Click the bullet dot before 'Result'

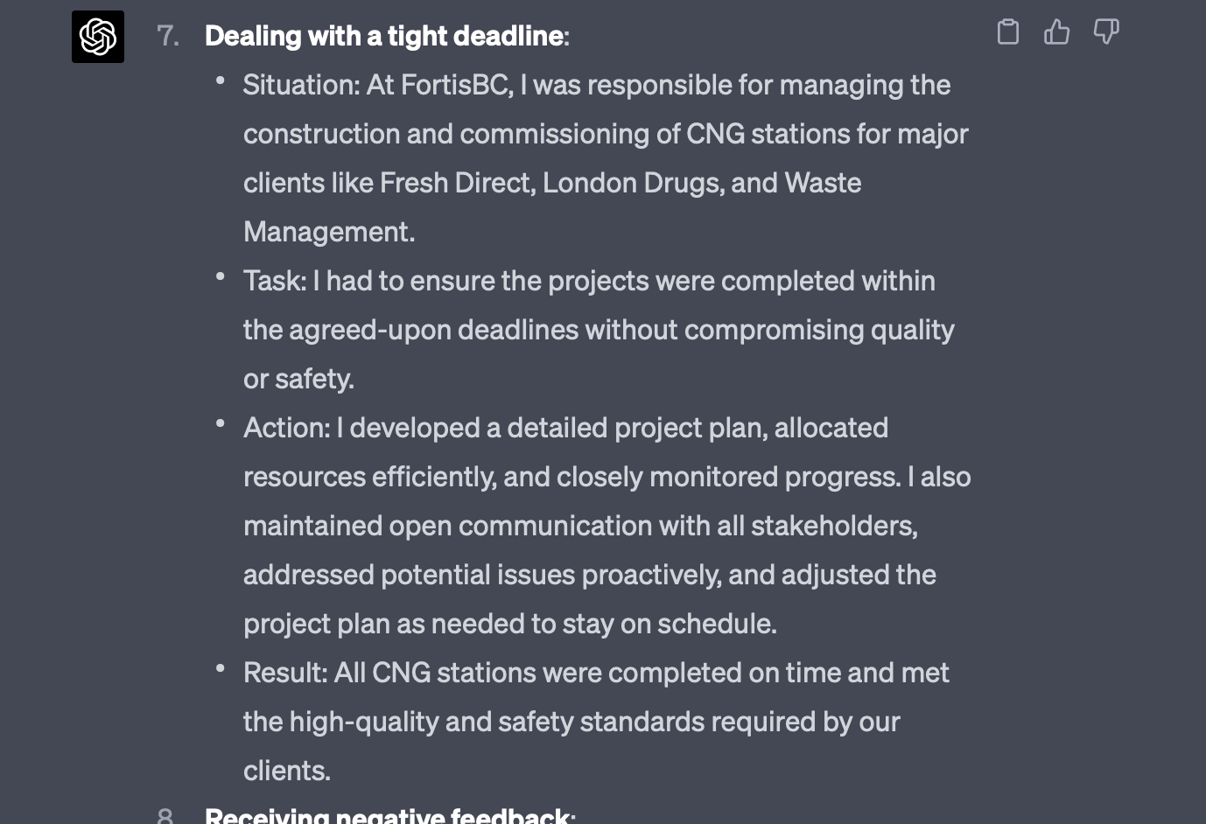click(221, 669)
